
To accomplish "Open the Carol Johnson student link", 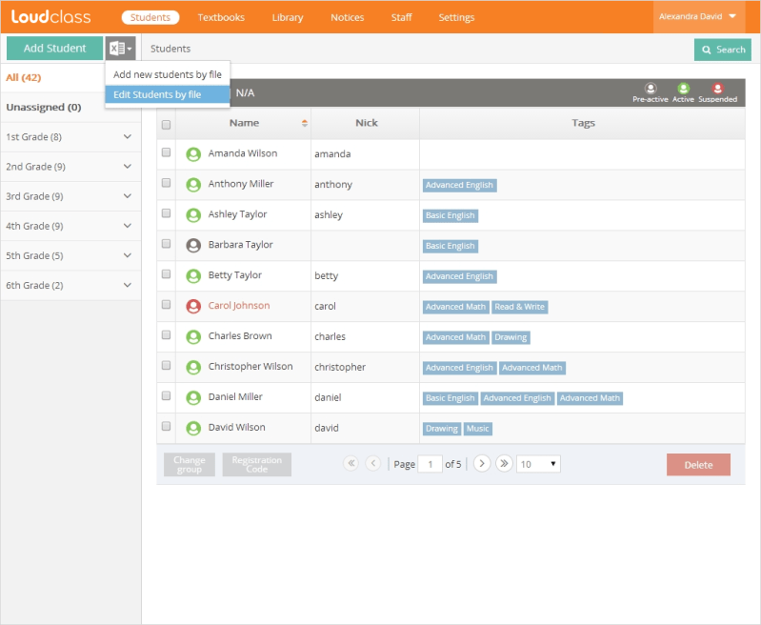I will coord(239,306).
